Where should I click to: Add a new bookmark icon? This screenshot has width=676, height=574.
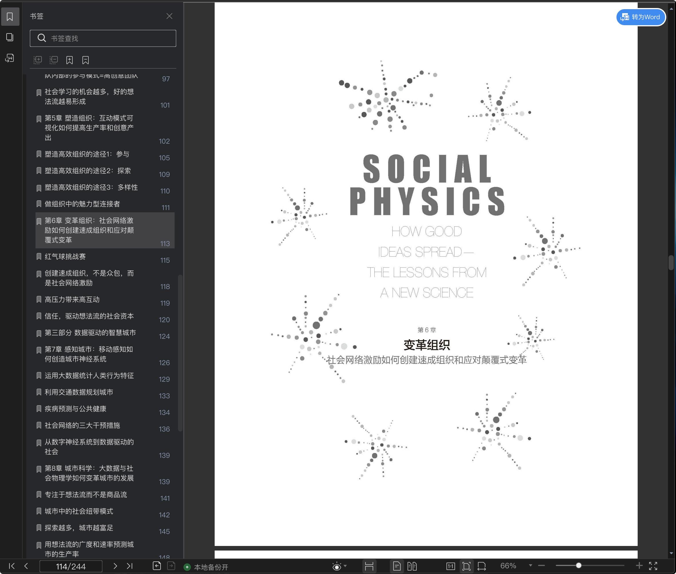69,60
